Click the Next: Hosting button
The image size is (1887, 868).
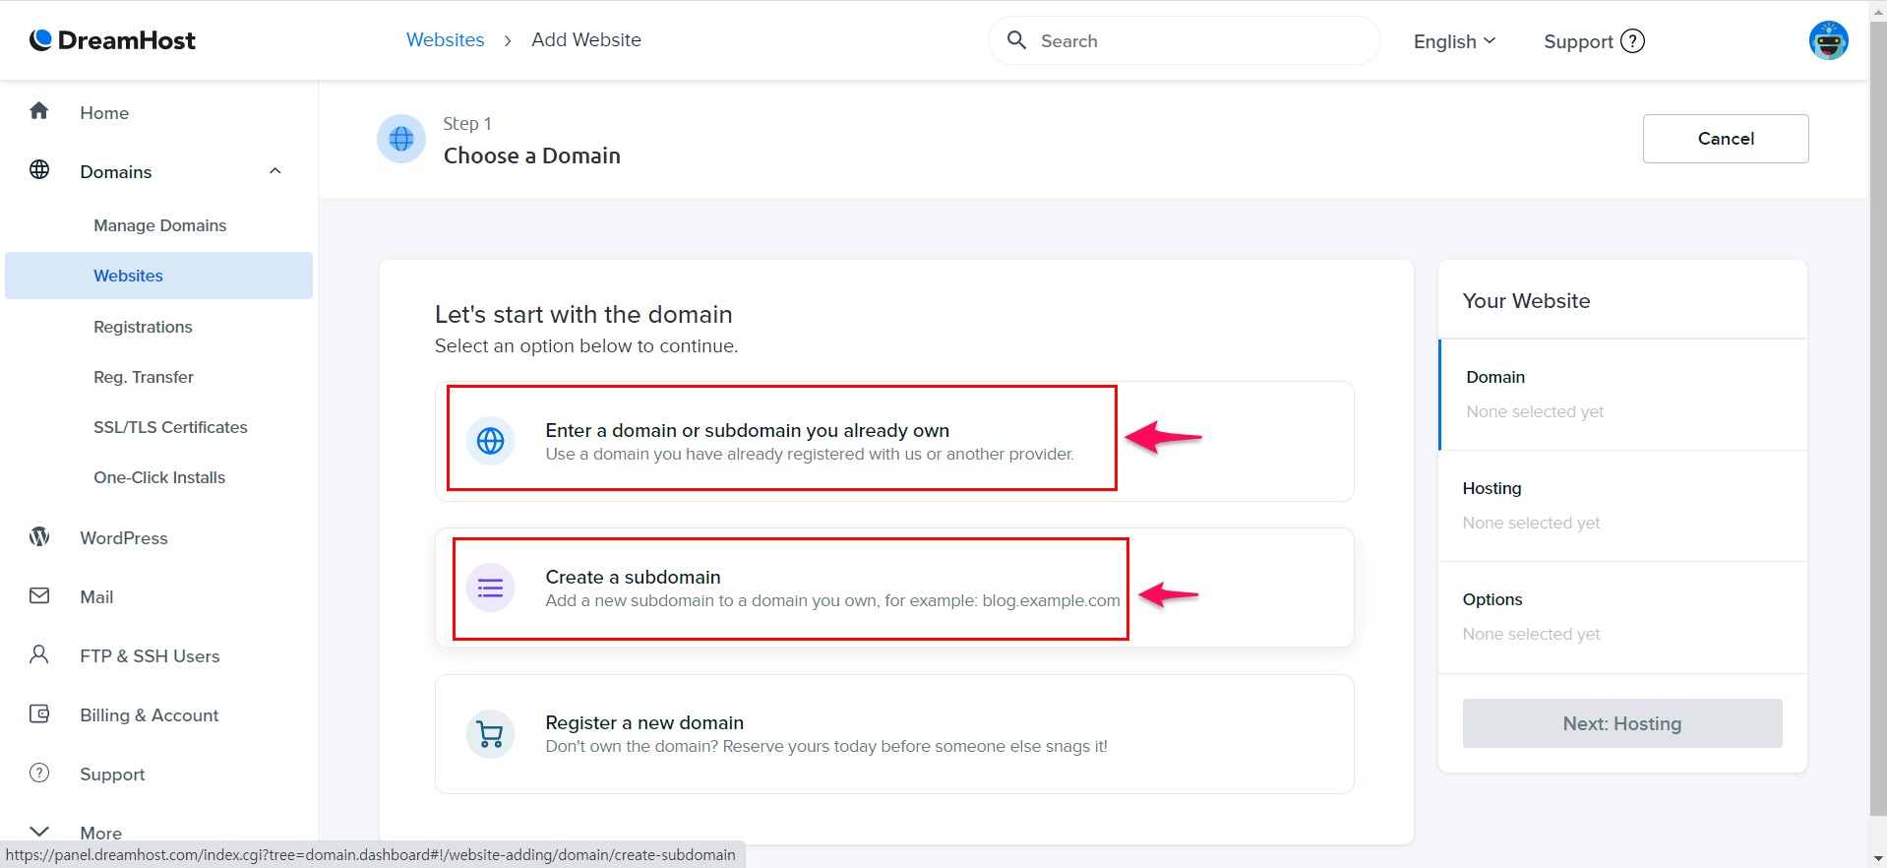tap(1621, 723)
